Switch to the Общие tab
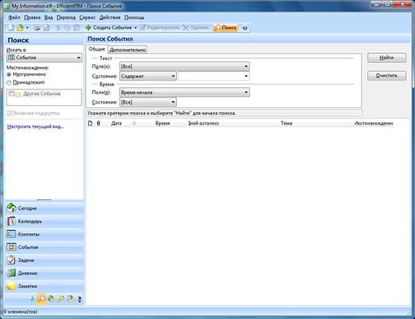415x319 pixels. pyautogui.click(x=97, y=49)
